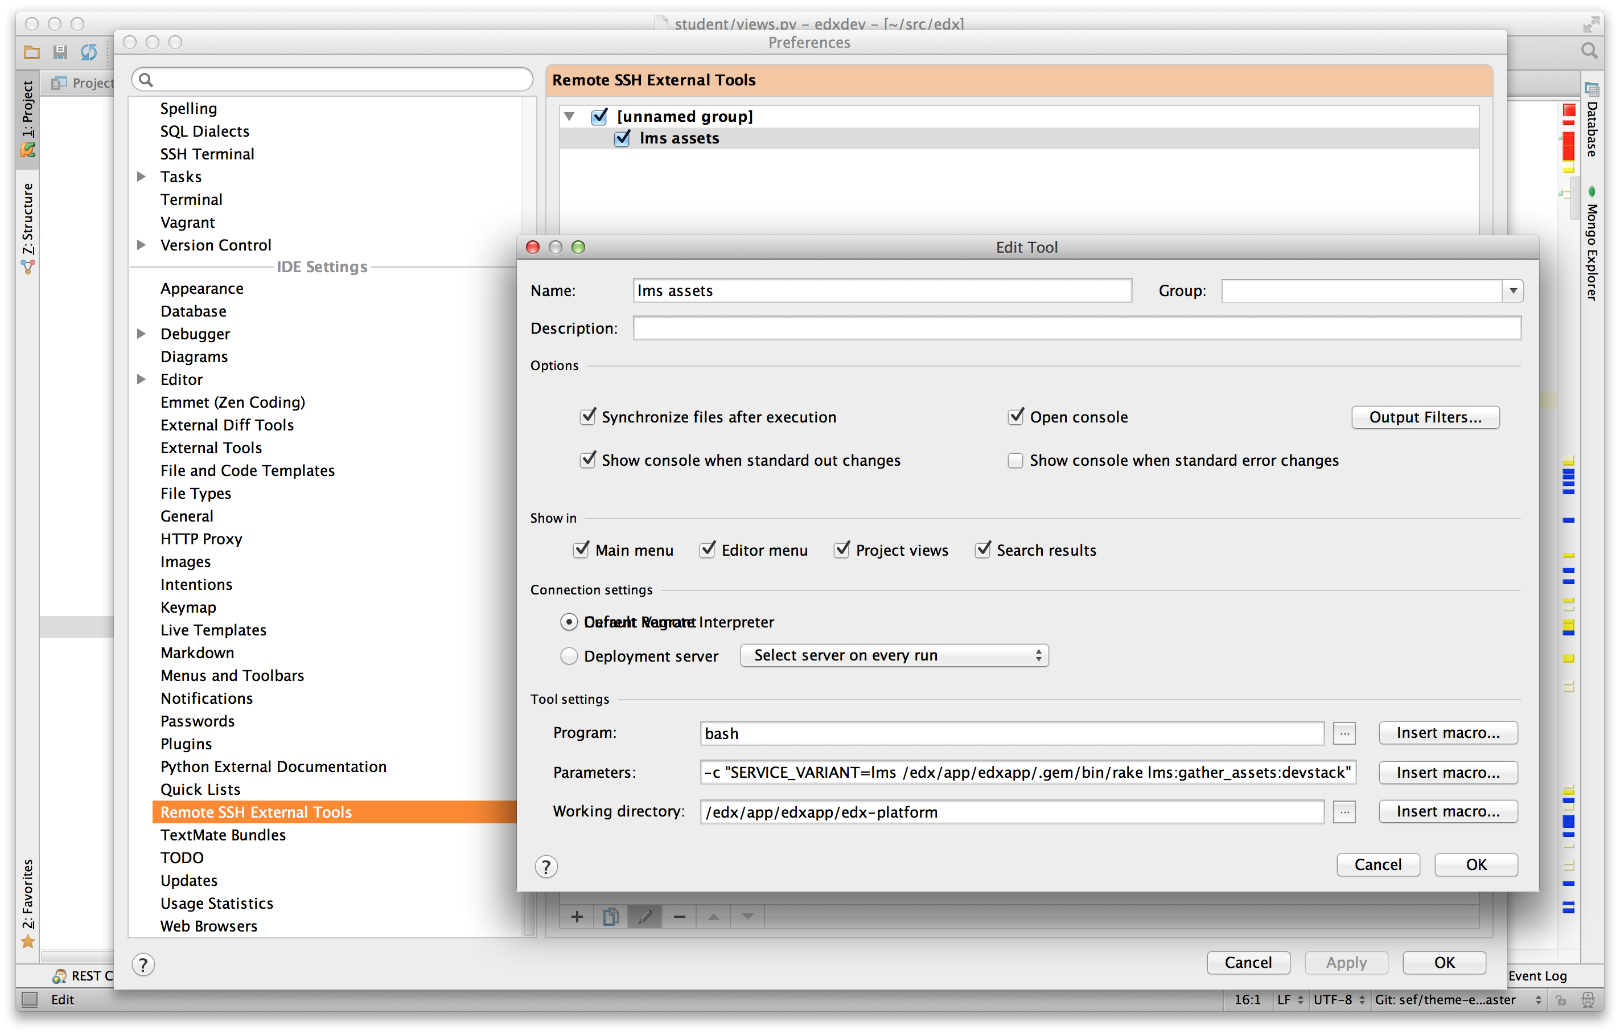Click Insert macro... for the Program field
The height and width of the screenshot is (1034, 1620).
1448,733
